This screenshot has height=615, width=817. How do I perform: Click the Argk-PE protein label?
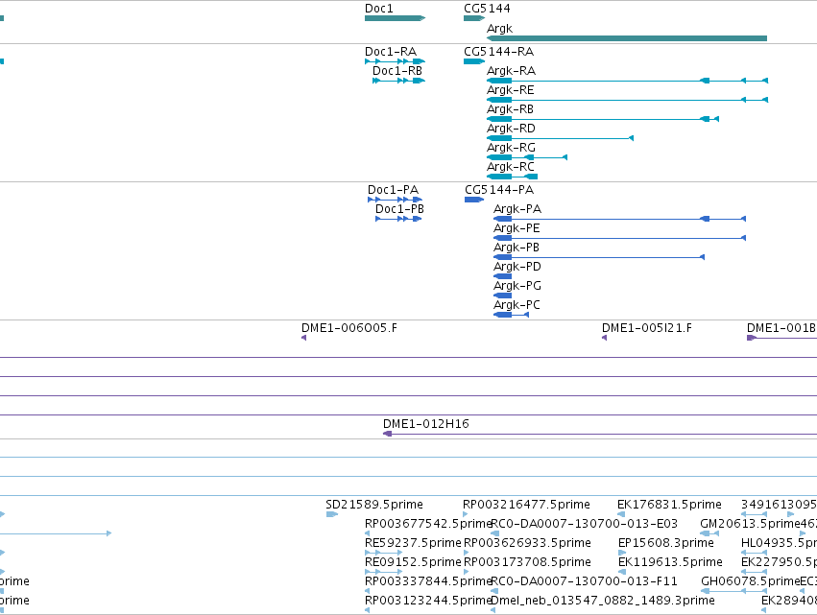pyautogui.click(x=517, y=228)
